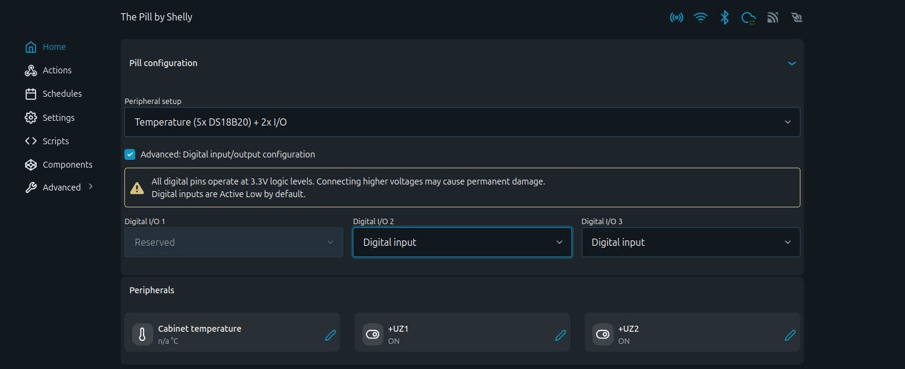905x369 pixels.
Task: Open the Schedules page from the sidebar
Action: [x=62, y=94]
